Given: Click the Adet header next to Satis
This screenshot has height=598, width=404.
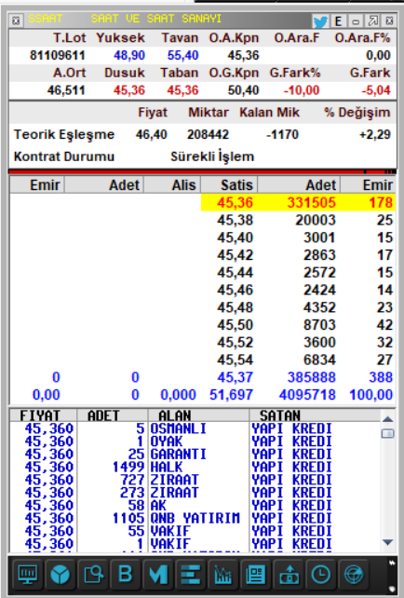Looking at the screenshot, I should pos(299,185).
